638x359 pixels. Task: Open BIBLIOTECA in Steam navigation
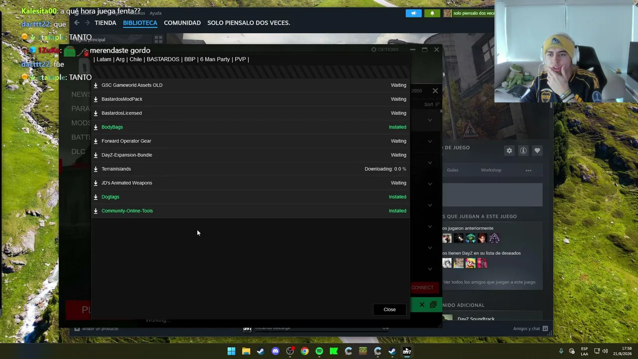(x=140, y=23)
